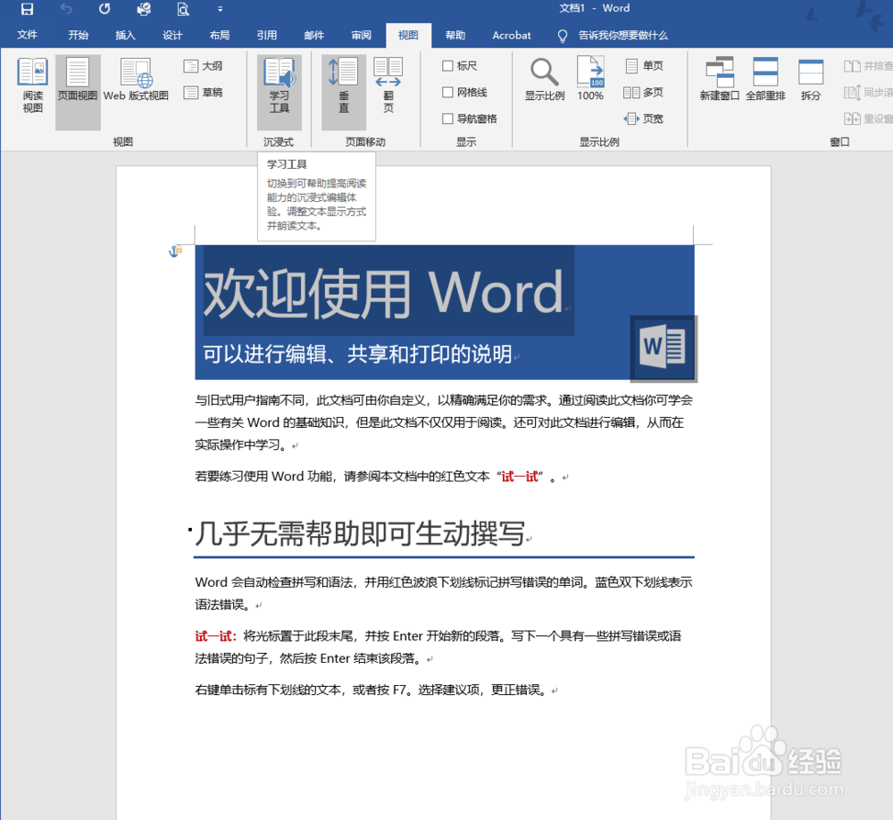Click the 欢迎使用 Word title text

pyautogui.click(x=384, y=294)
